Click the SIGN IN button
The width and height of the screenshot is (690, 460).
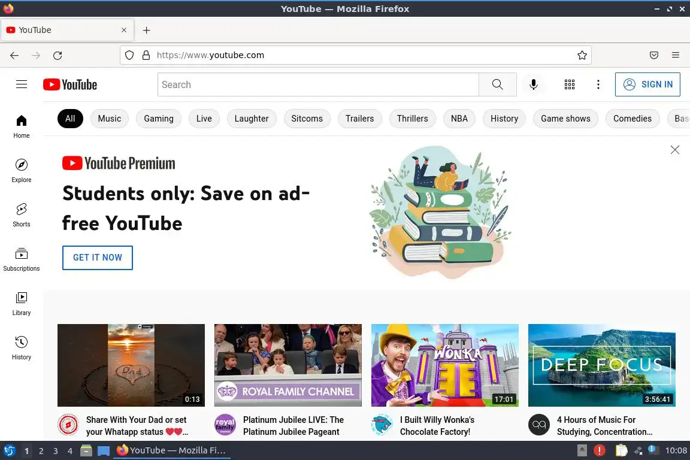click(647, 84)
